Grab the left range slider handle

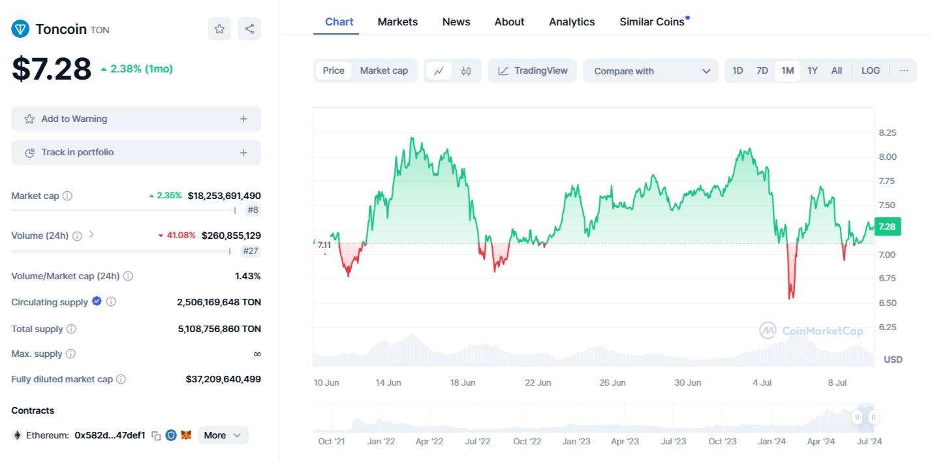pyautogui.click(x=857, y=418)
